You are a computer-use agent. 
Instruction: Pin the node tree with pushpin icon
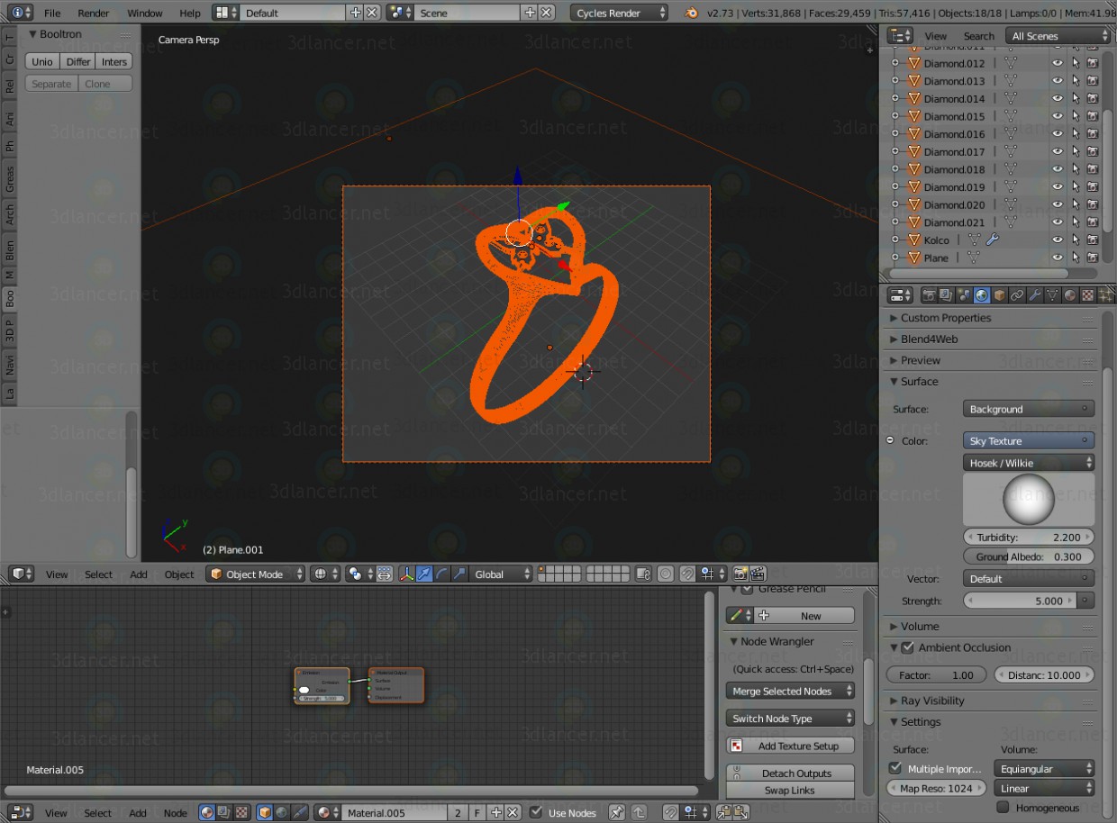616,812
